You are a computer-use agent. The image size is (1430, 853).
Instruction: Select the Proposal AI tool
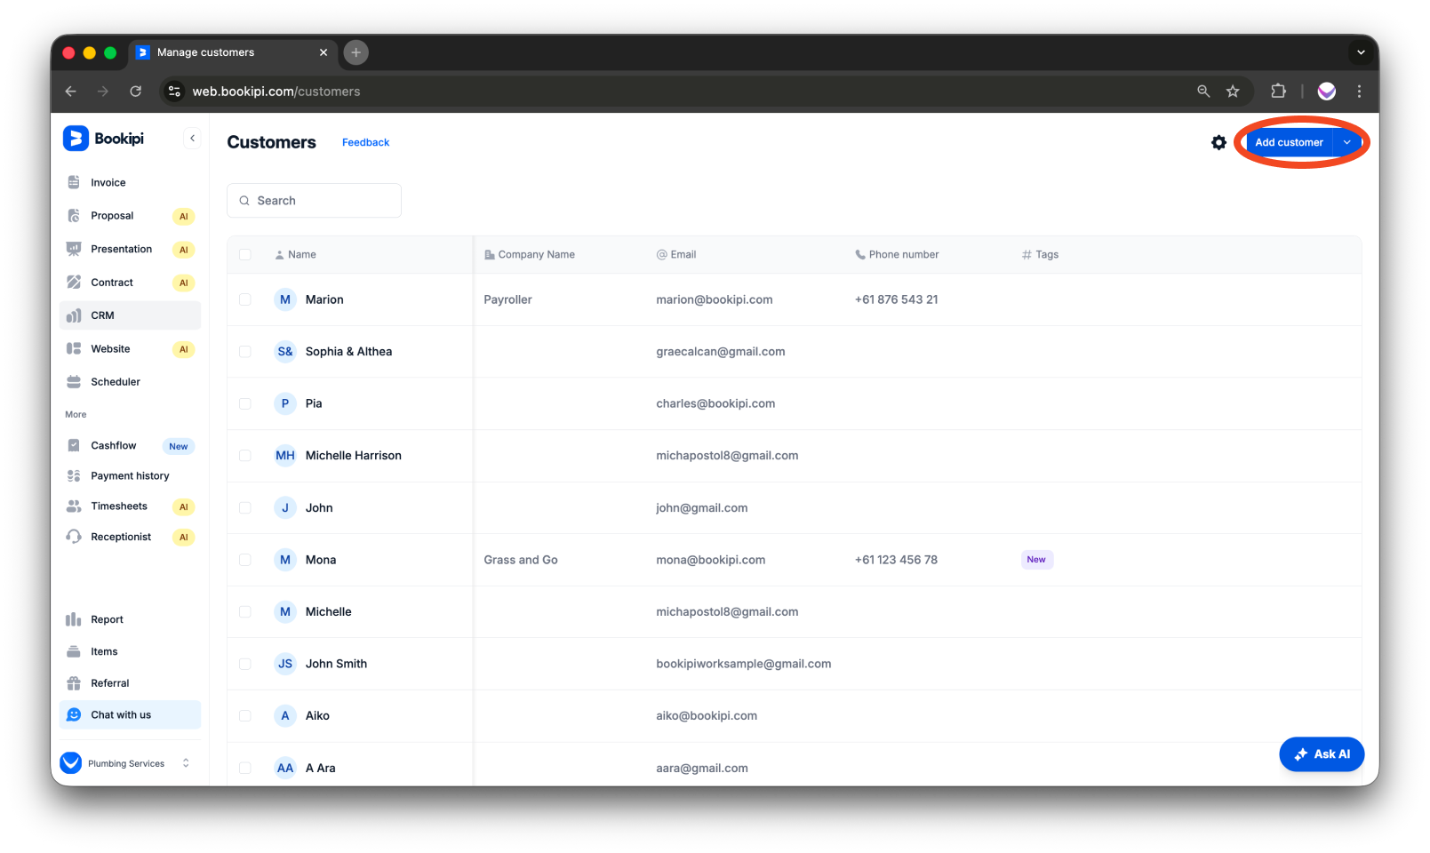[112, 215]
